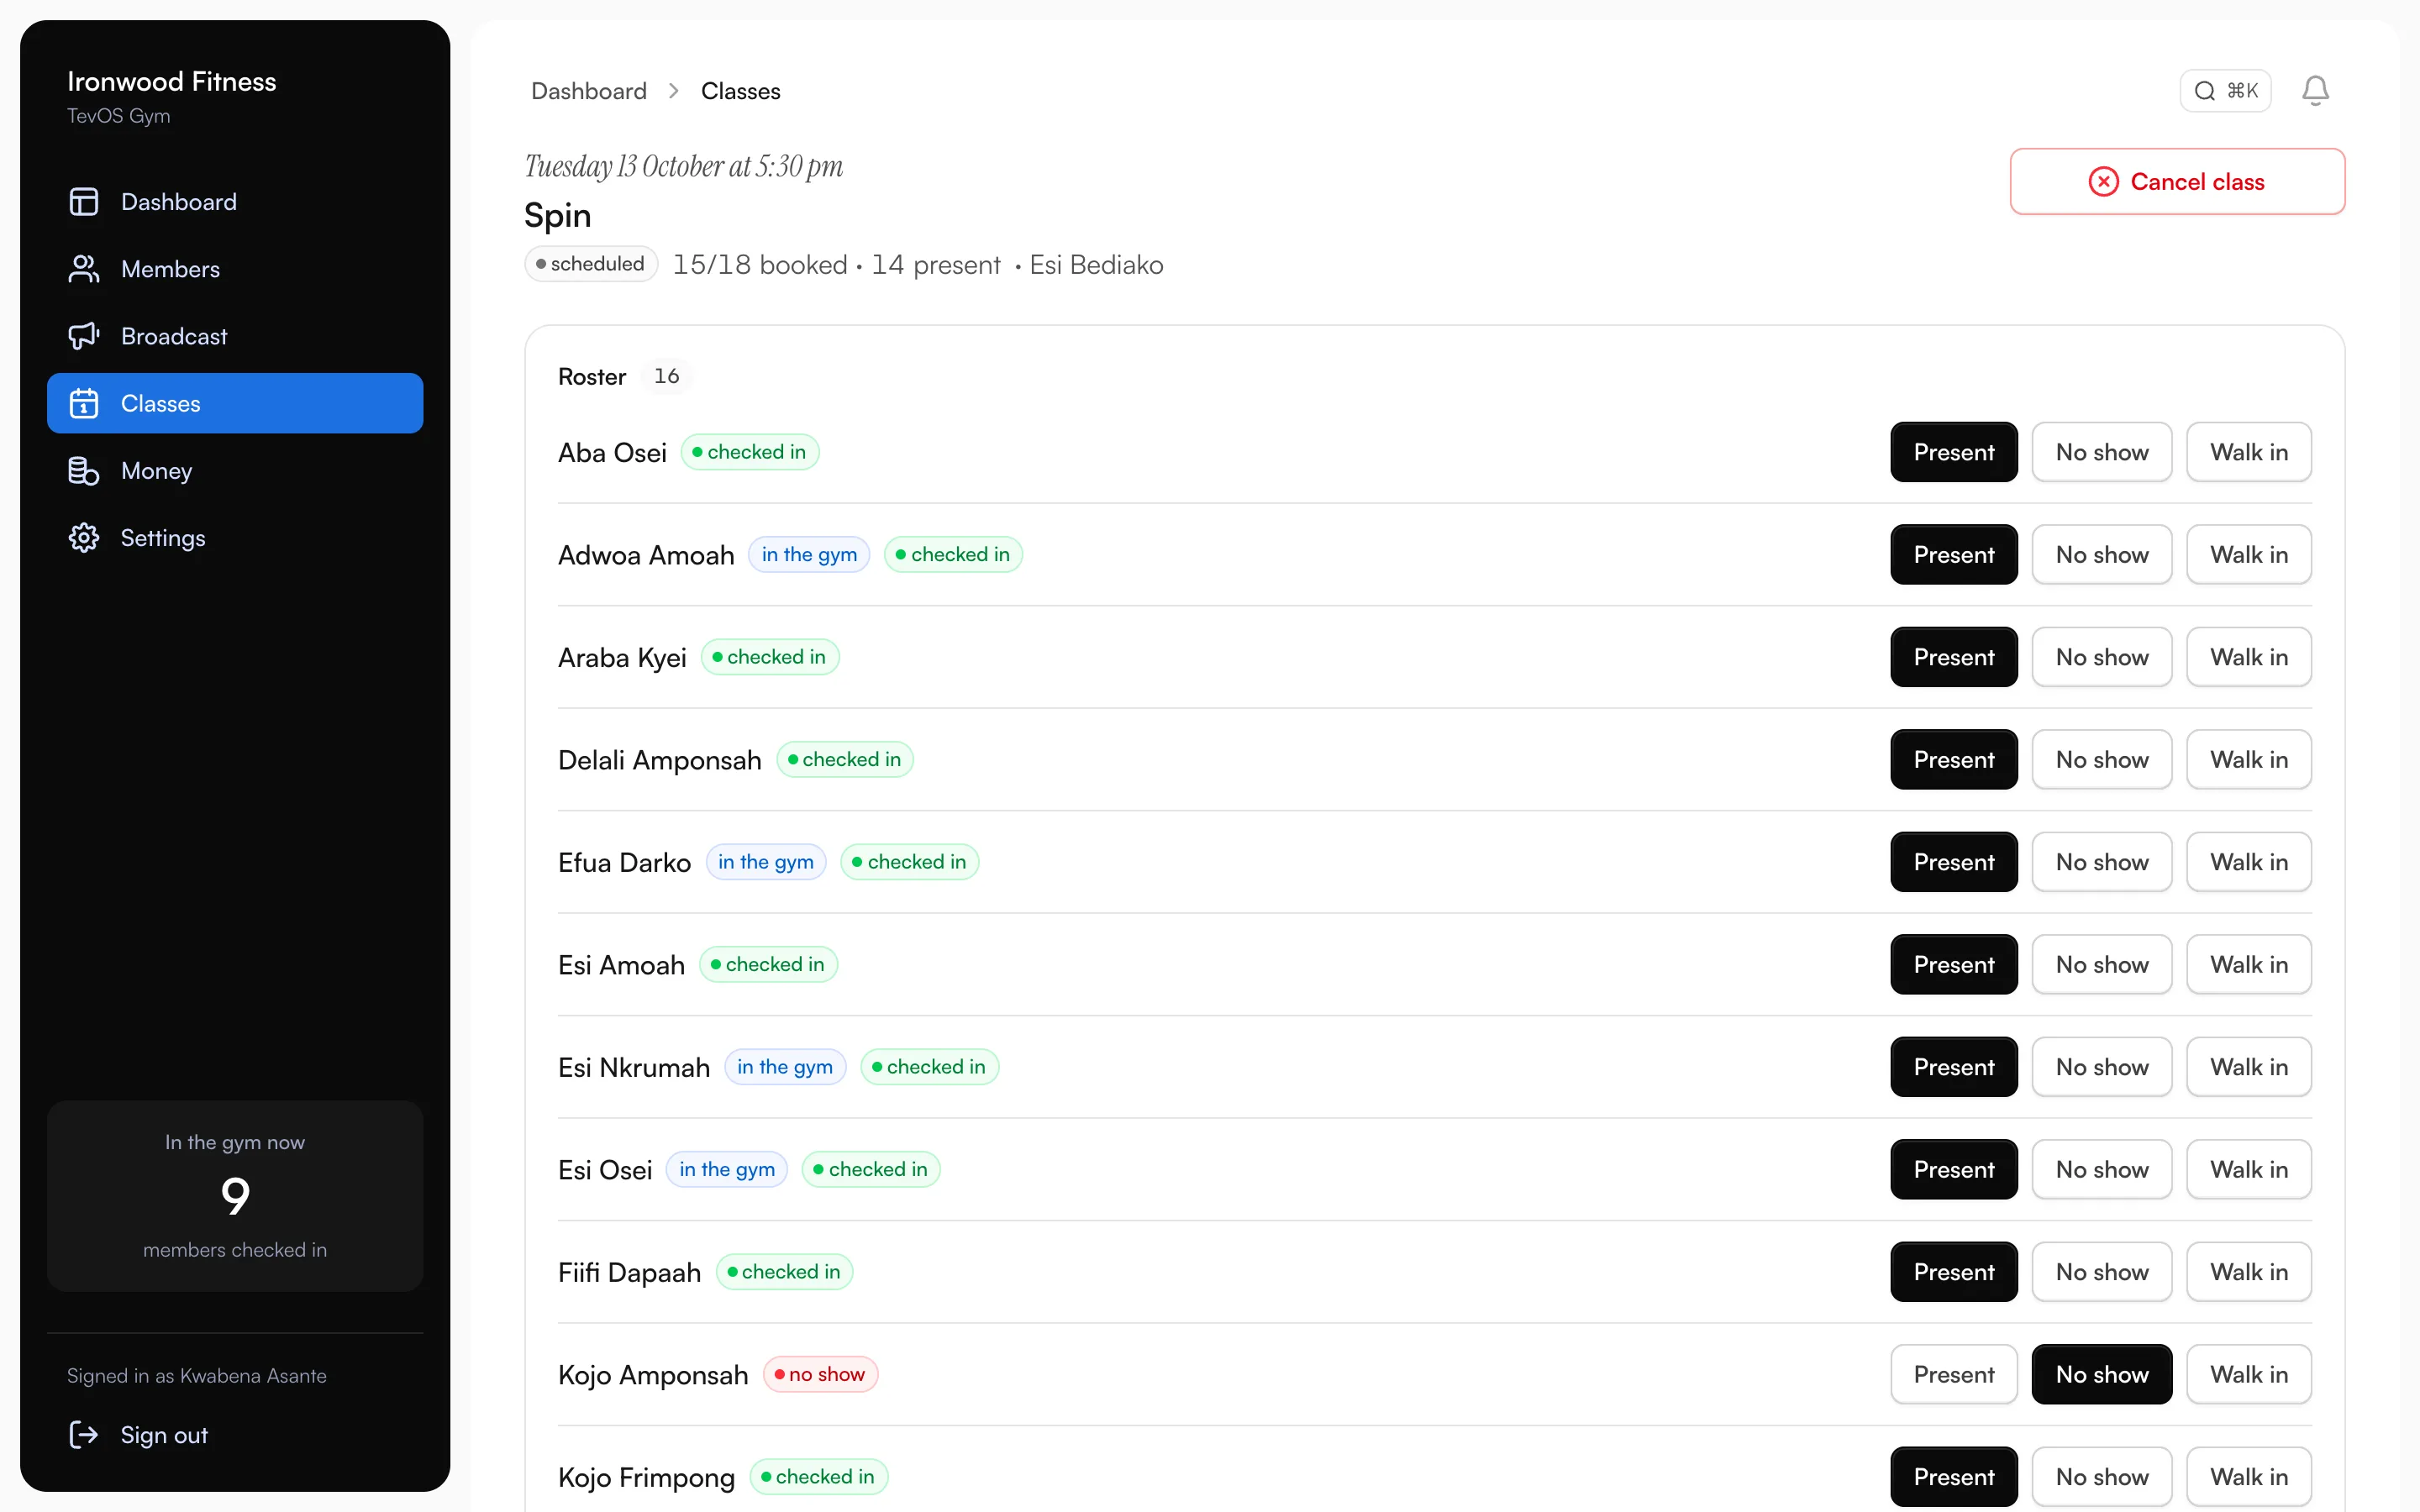2420x1512 pixels.
Task: Click the Roster count 16 badge
Action: [x=666, y=376]
